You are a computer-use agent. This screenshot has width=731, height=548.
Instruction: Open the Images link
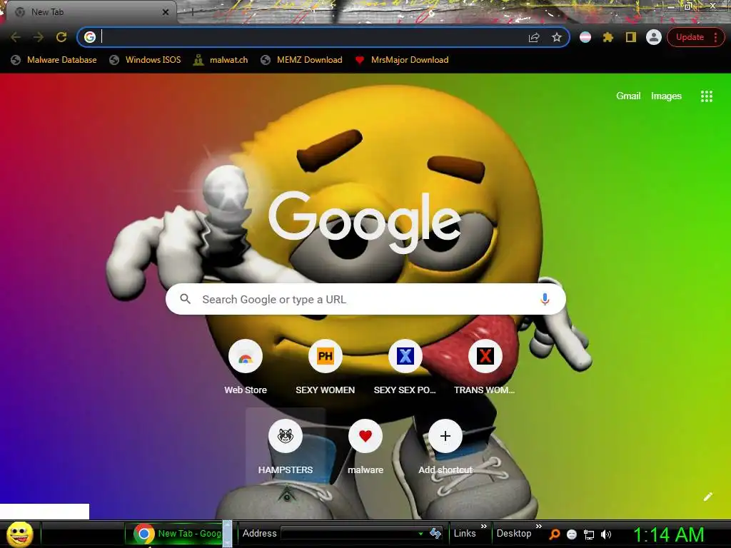pos(666,96)
